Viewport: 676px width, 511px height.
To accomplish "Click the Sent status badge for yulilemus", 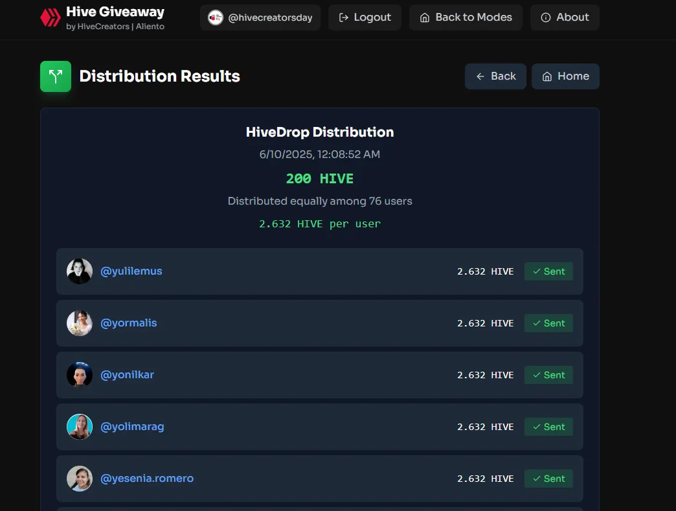I will point(548,271).
